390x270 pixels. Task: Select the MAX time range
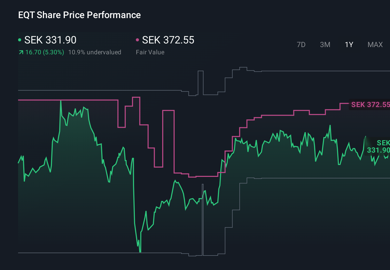(x=375, y=44)
